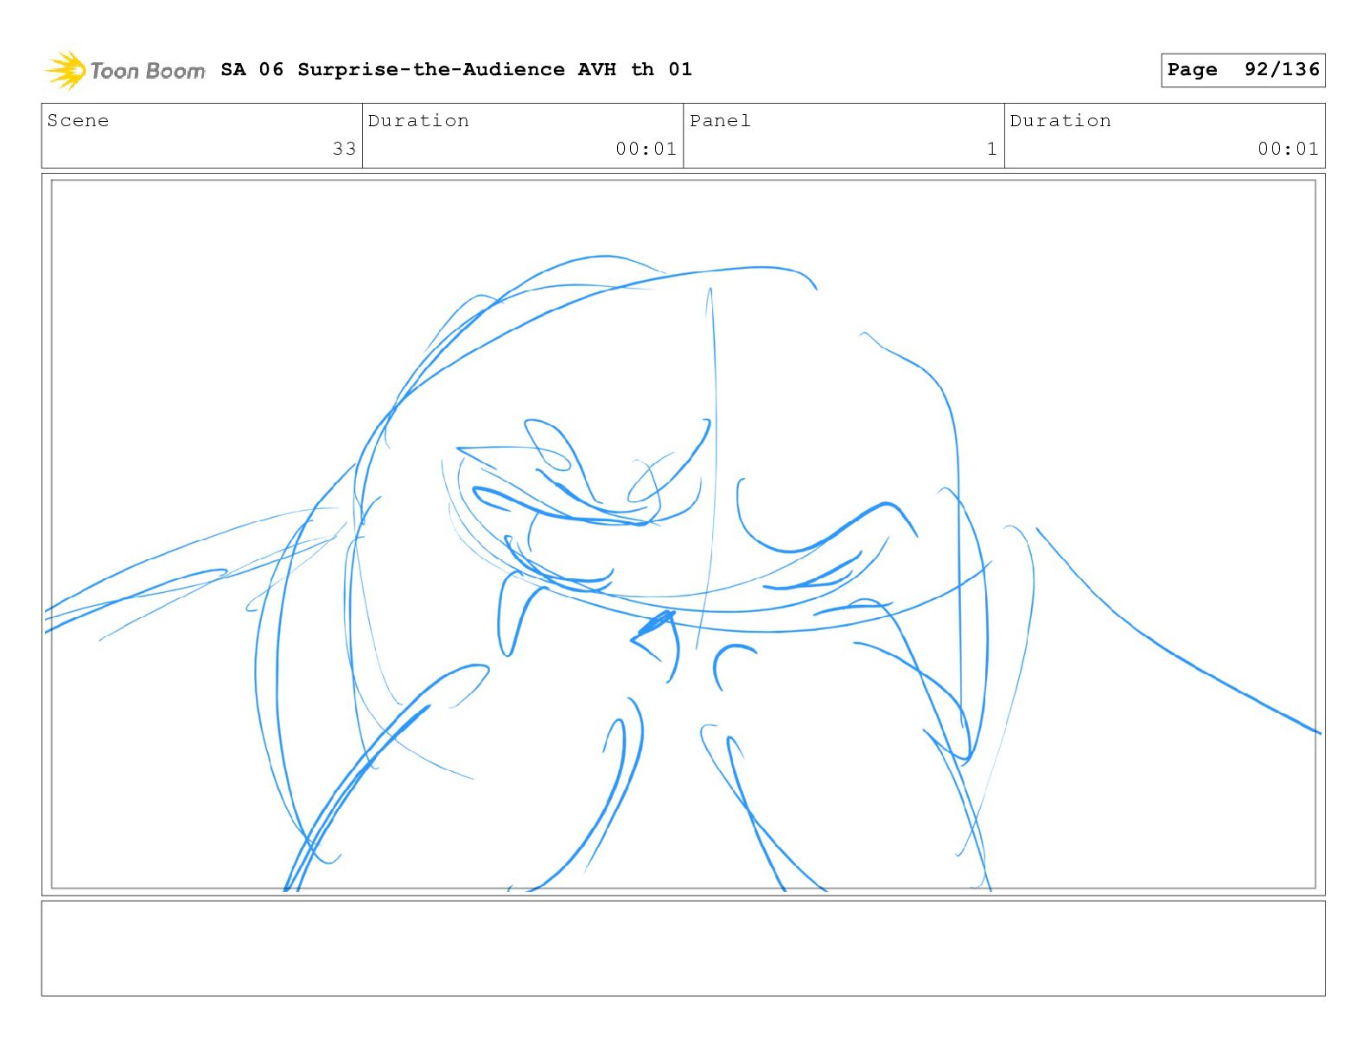This screenshot has width=1369, height=1058.
Task: Click the scene number '33'
Action: coord(344,149)
